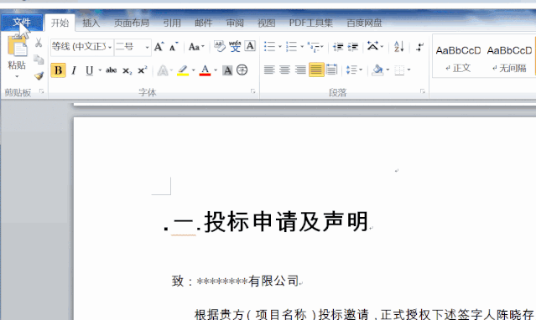Switch to the 页面布局 tab
The image size is (536, 320).
point(132,23)
